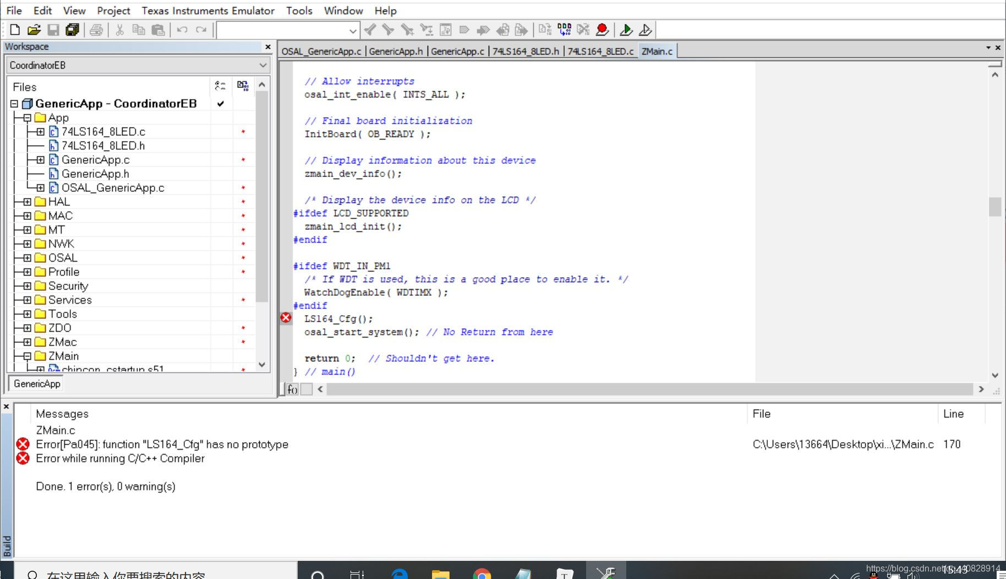Click the function list 'f()' button below editor

pos(292,389)
